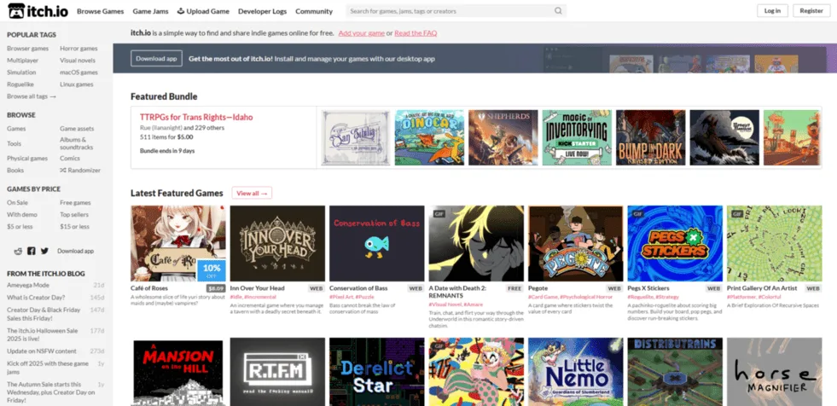Image resolution: width=837 pixels, height=406 pixels.
Task: Open Magic of Inventorying bundle thumbnail
Action: point(577,137)
